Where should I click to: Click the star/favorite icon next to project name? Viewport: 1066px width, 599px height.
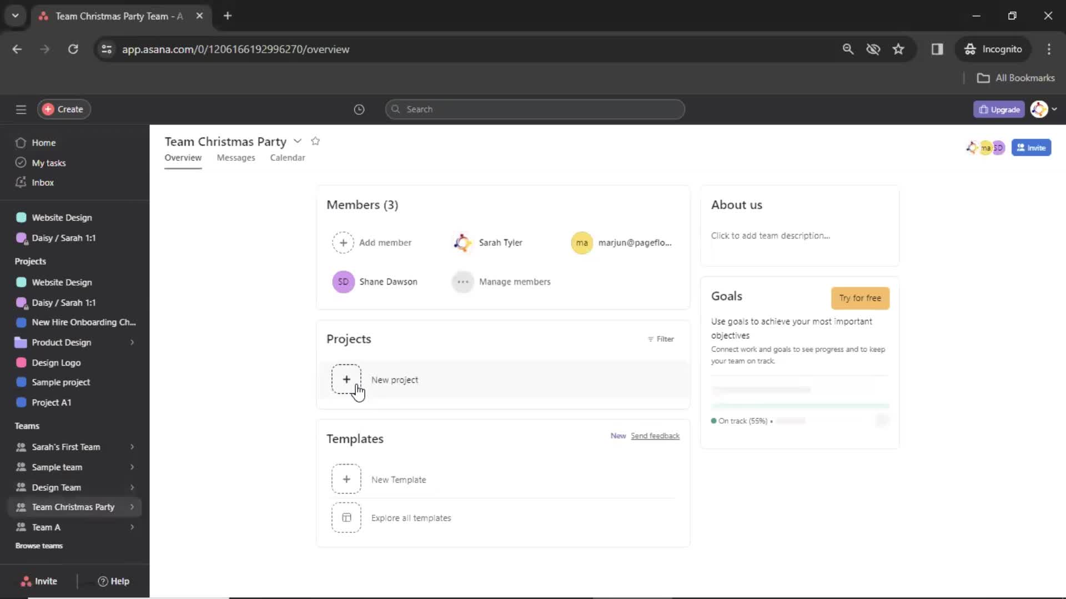point(315,140)
